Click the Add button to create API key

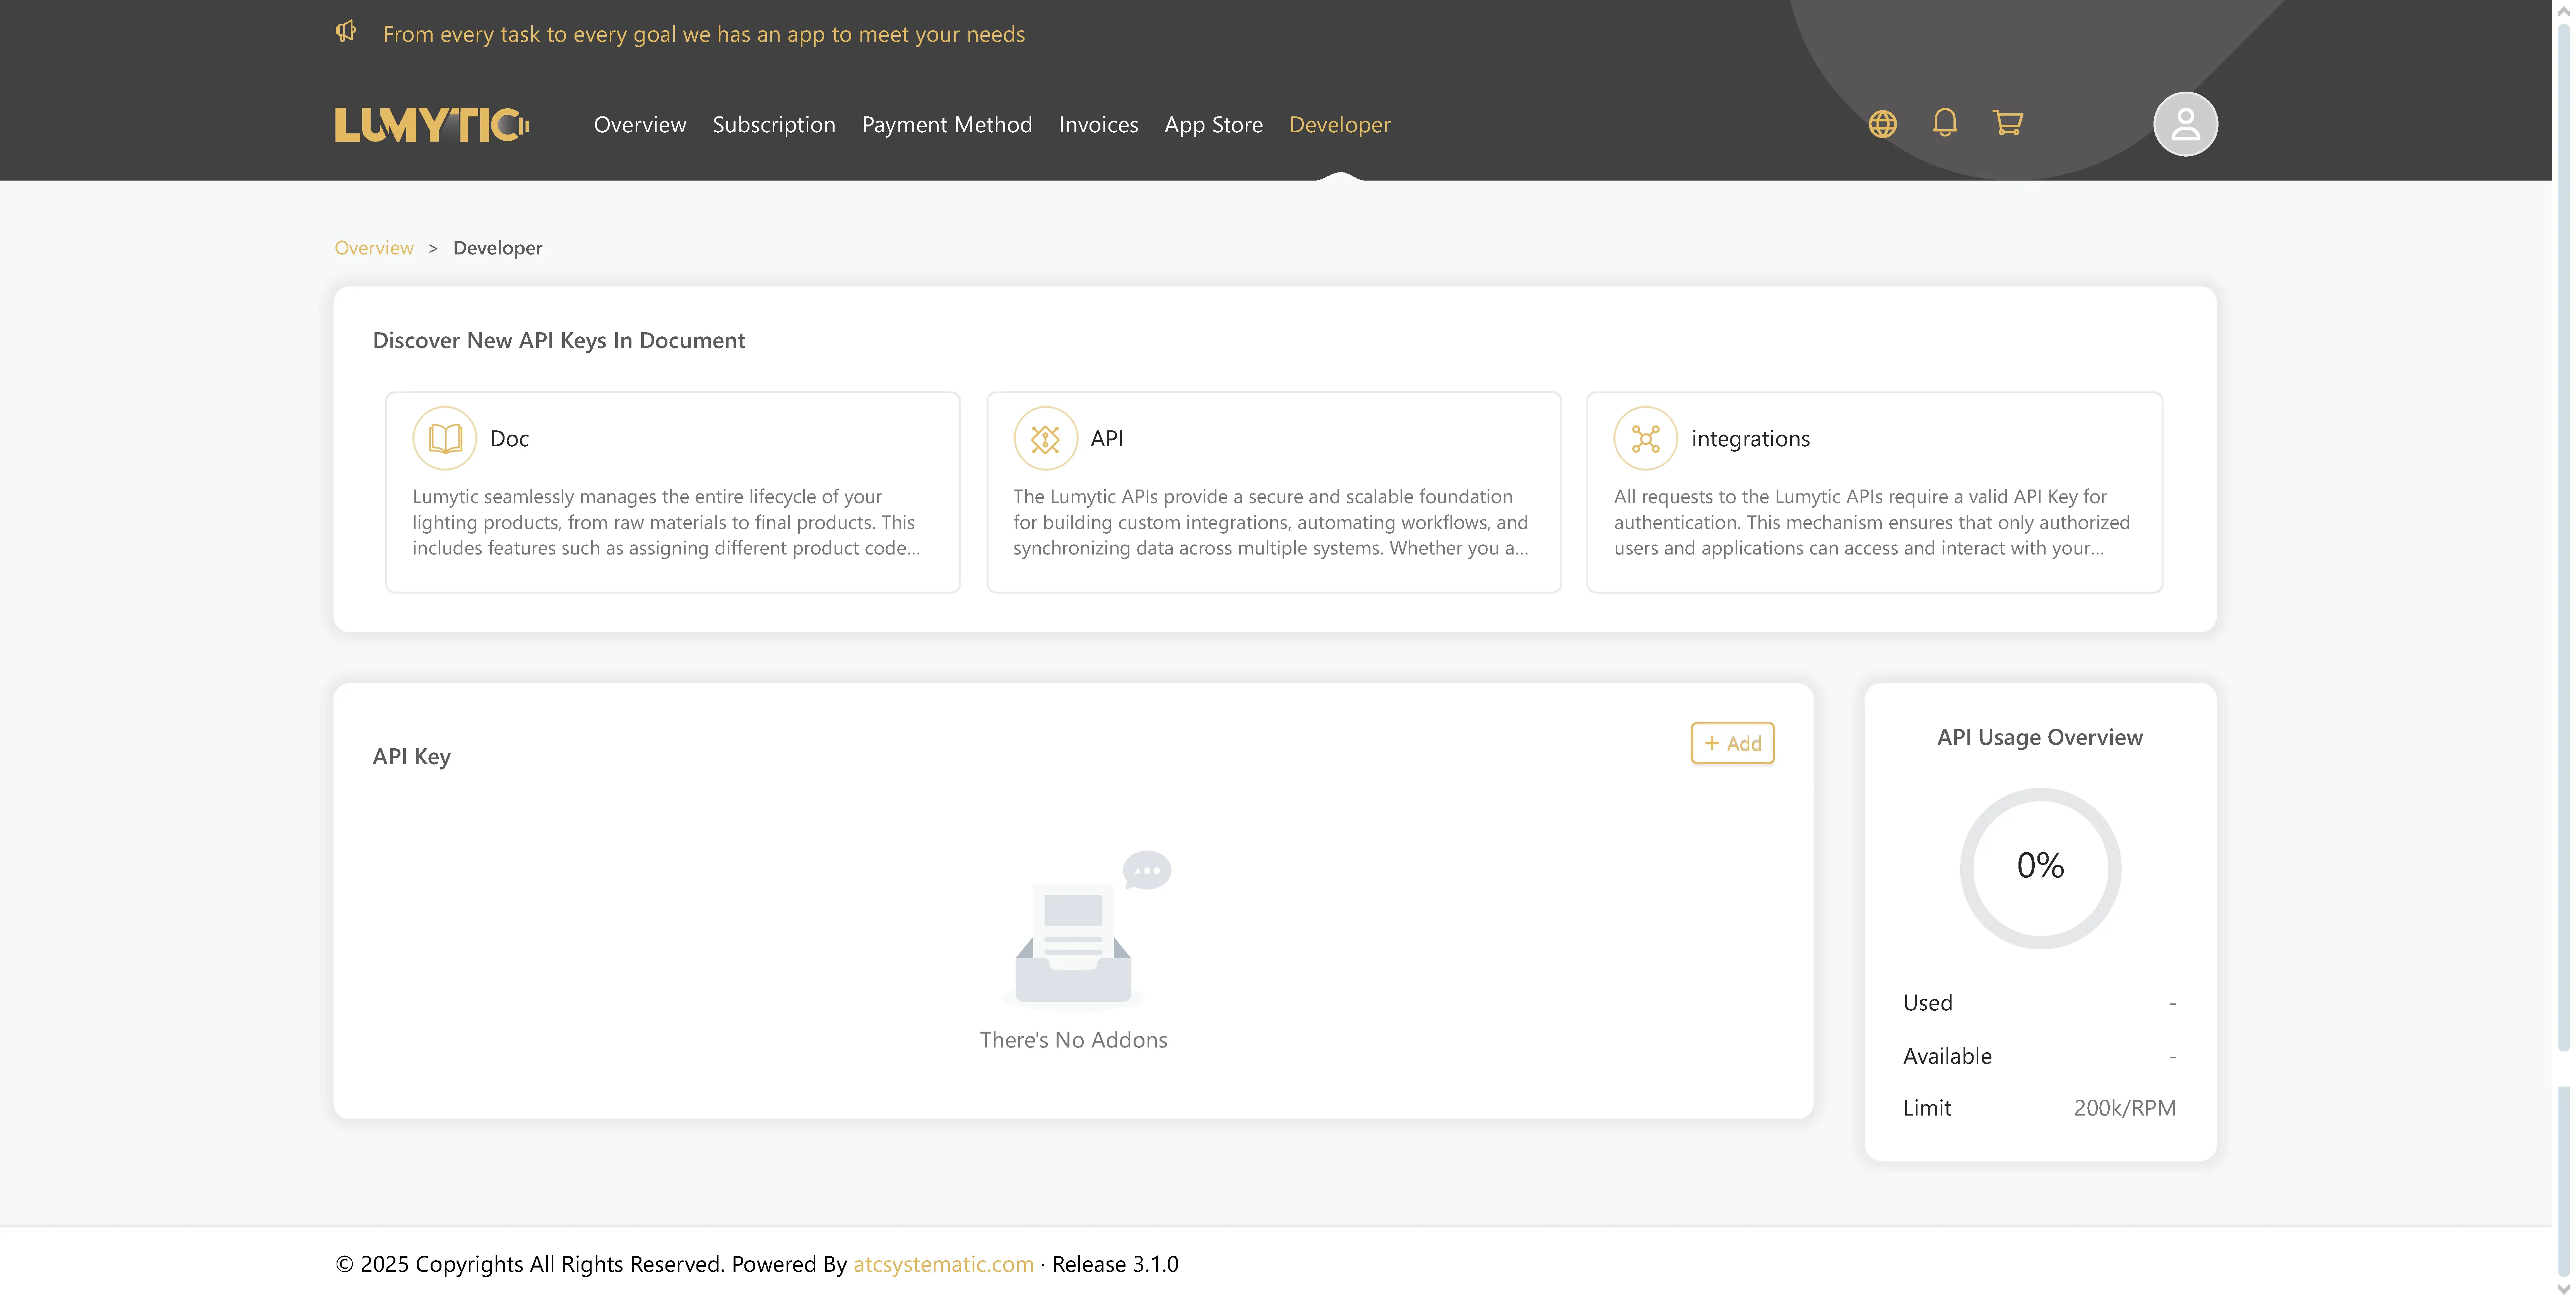1732,744
